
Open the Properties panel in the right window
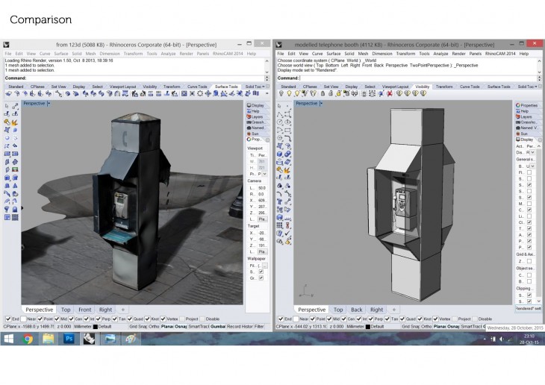click(x=528, y=105)
